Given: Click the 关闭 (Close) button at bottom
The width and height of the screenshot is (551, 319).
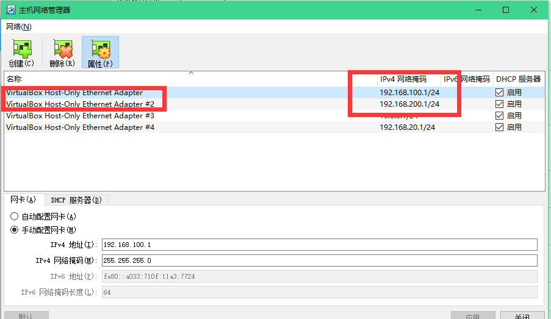Looking at the screenshot, I should [522, 315].
